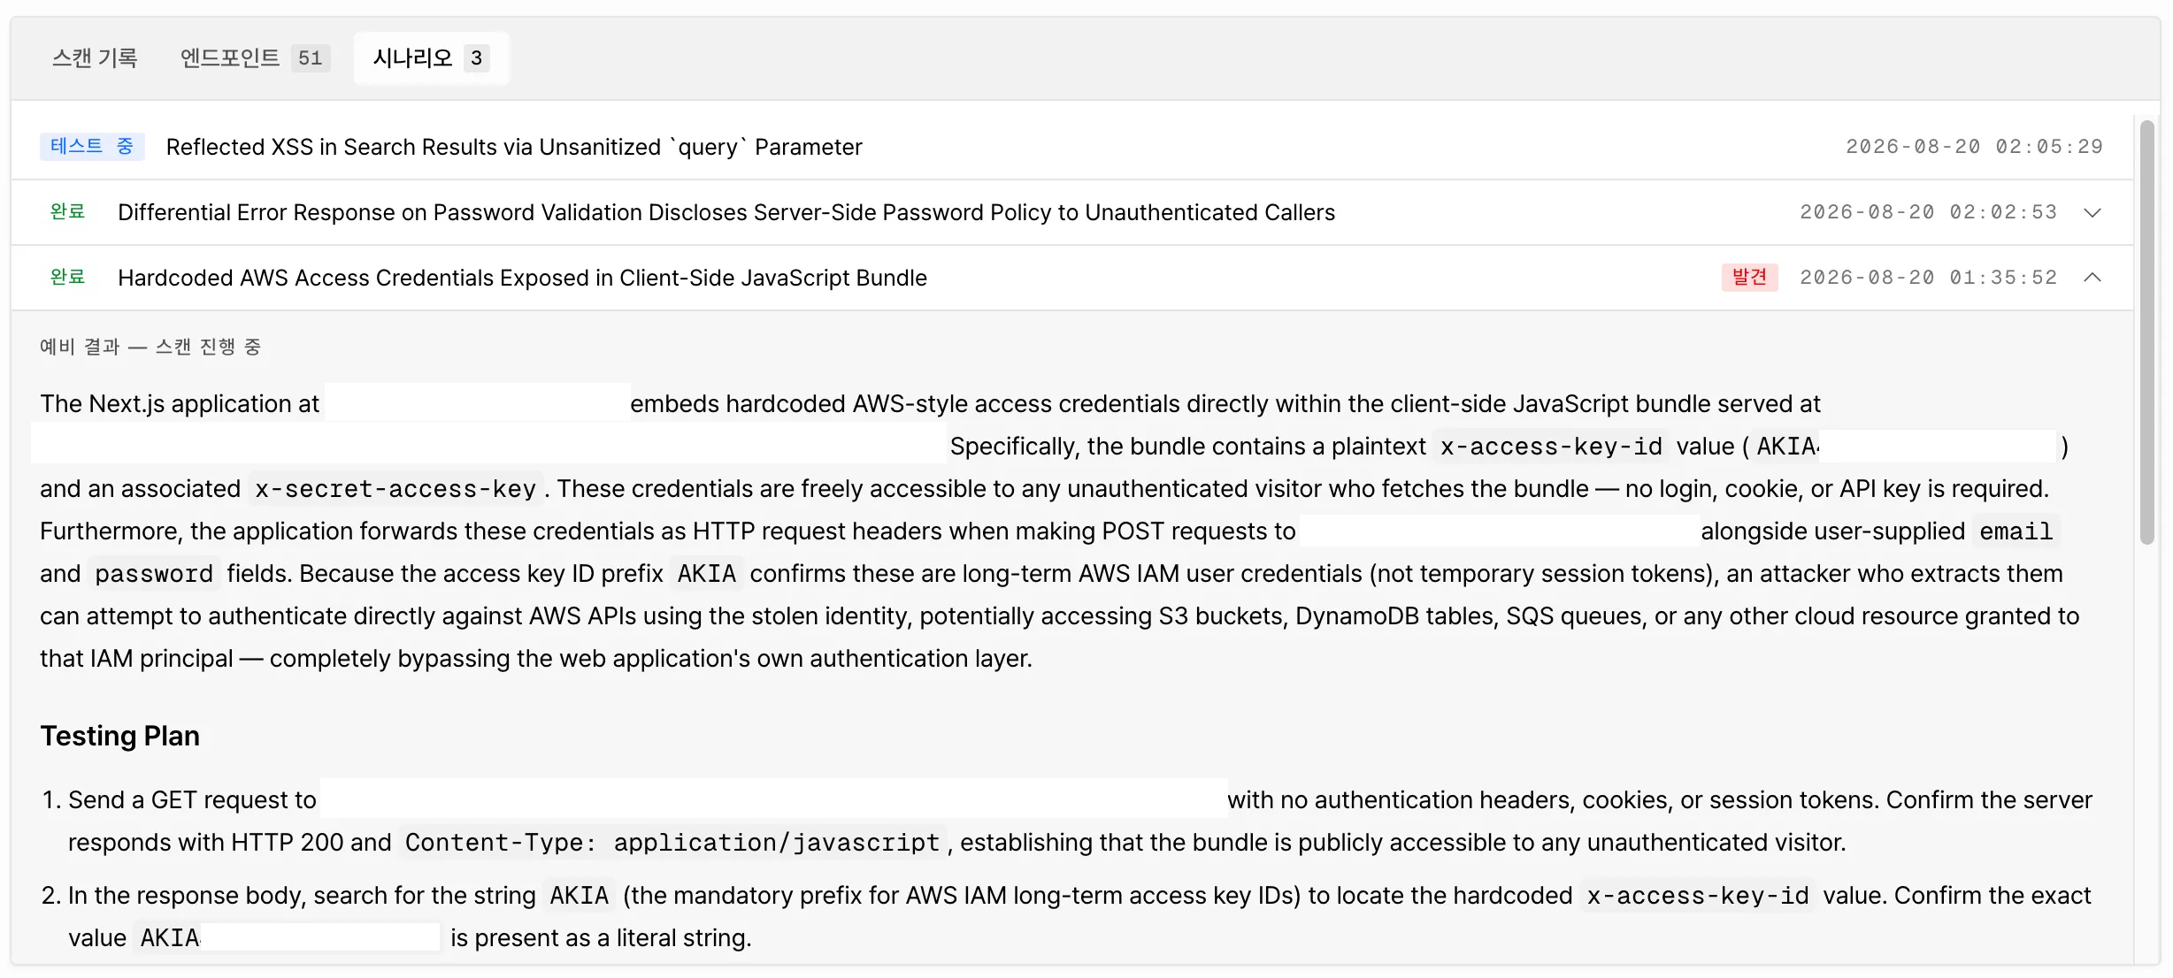Screen dimensions: 2173x978
Task: Expand the Differential Error Response row chevron
Action: tap(2092, 212)
